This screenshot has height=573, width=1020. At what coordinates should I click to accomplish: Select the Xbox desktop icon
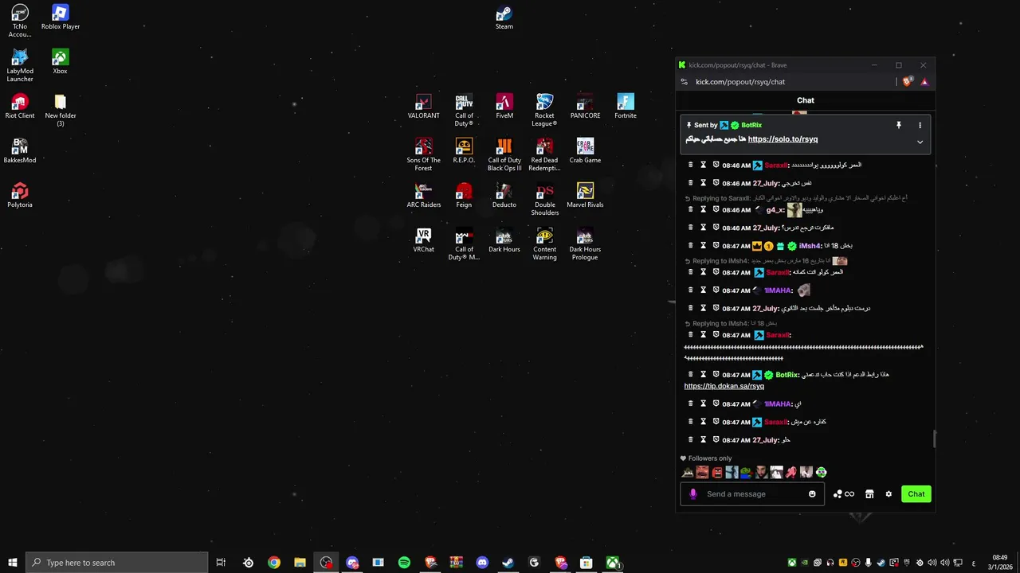pyautogui.click(x=60, y=62)
